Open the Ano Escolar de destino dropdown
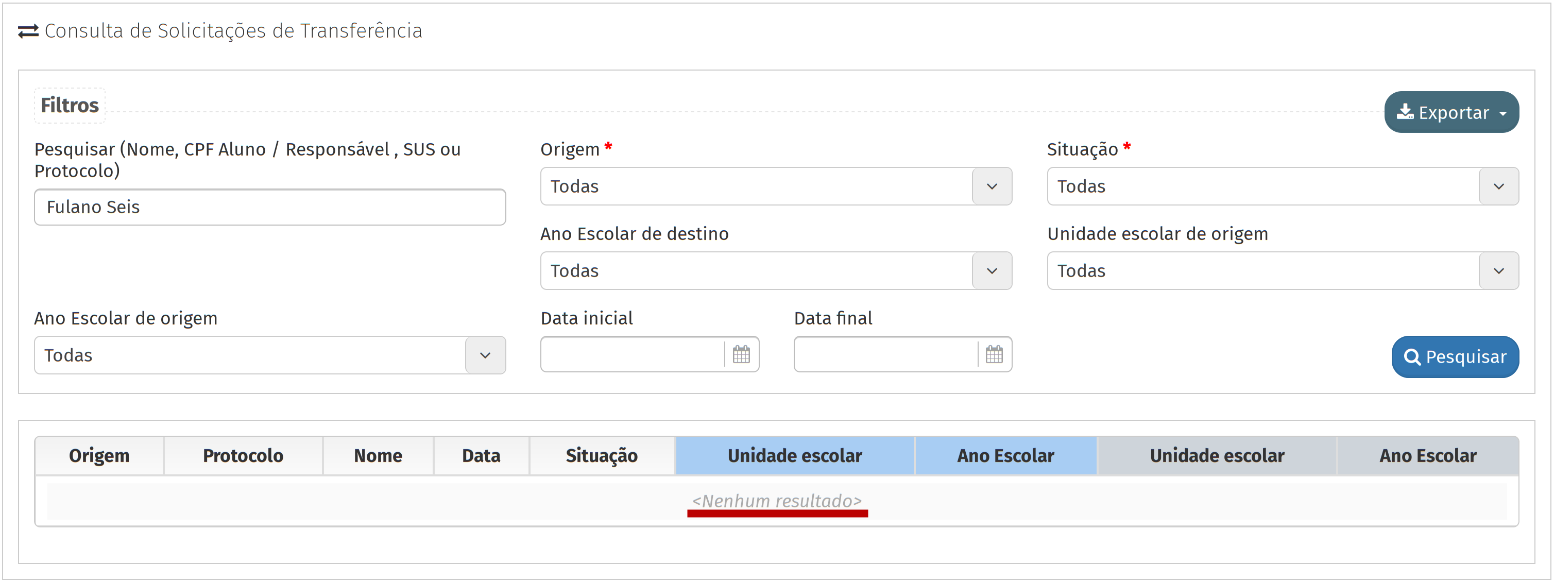1554x582 pixels. 991,271
